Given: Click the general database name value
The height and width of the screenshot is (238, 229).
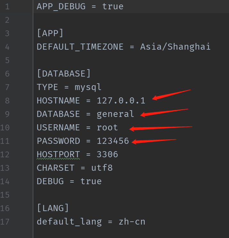Looking at the screenshot, I should (115, 114).
